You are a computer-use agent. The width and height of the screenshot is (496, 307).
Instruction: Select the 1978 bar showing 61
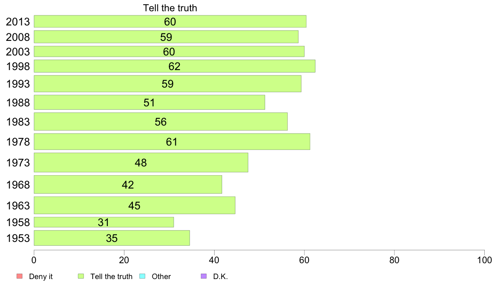pos(172,142)
